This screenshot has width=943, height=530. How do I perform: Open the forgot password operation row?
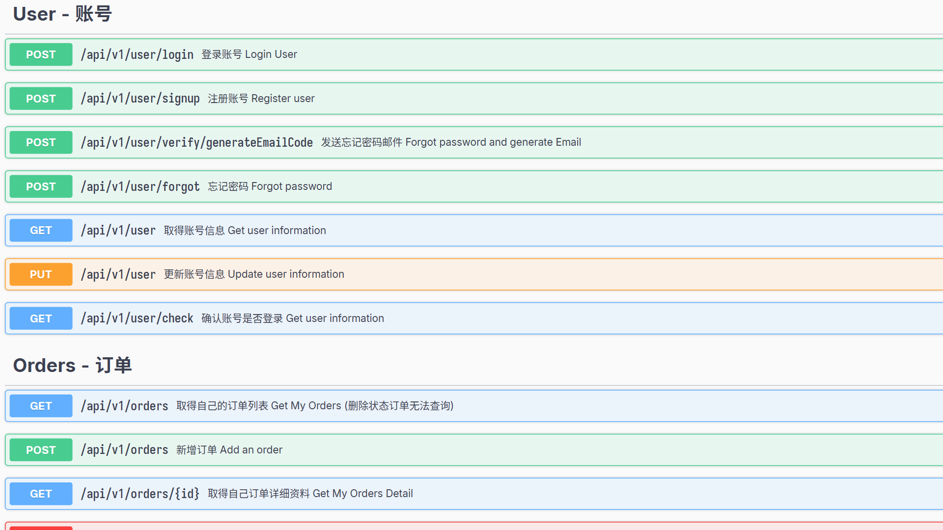point(442,186)
